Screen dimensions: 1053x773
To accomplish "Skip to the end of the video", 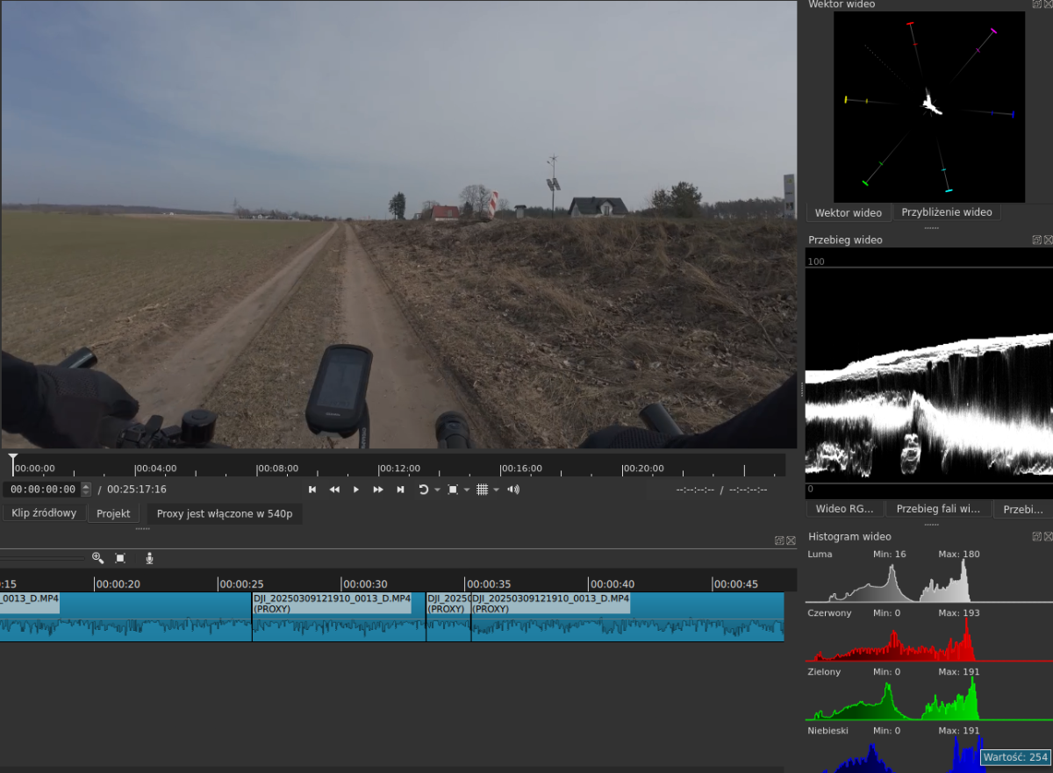I will (400, 490).
